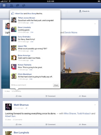
Task: Tap Brian Amerige's avatar
Action: [x=14, y=57]
